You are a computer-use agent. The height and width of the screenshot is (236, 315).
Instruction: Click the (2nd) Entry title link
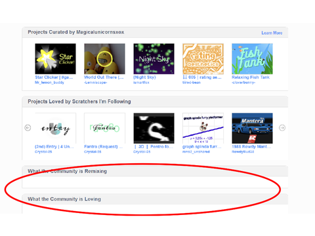54,147
